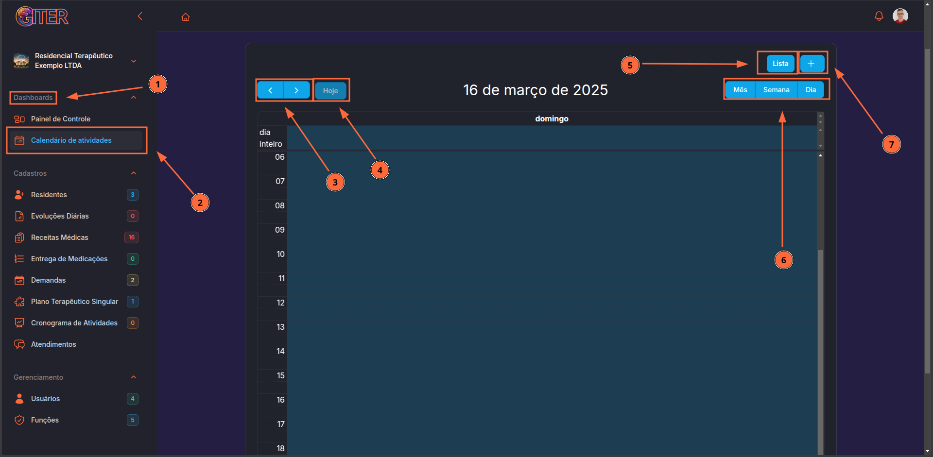Click the GITER logo
This screenshot has width=933, height=457.
42,17
